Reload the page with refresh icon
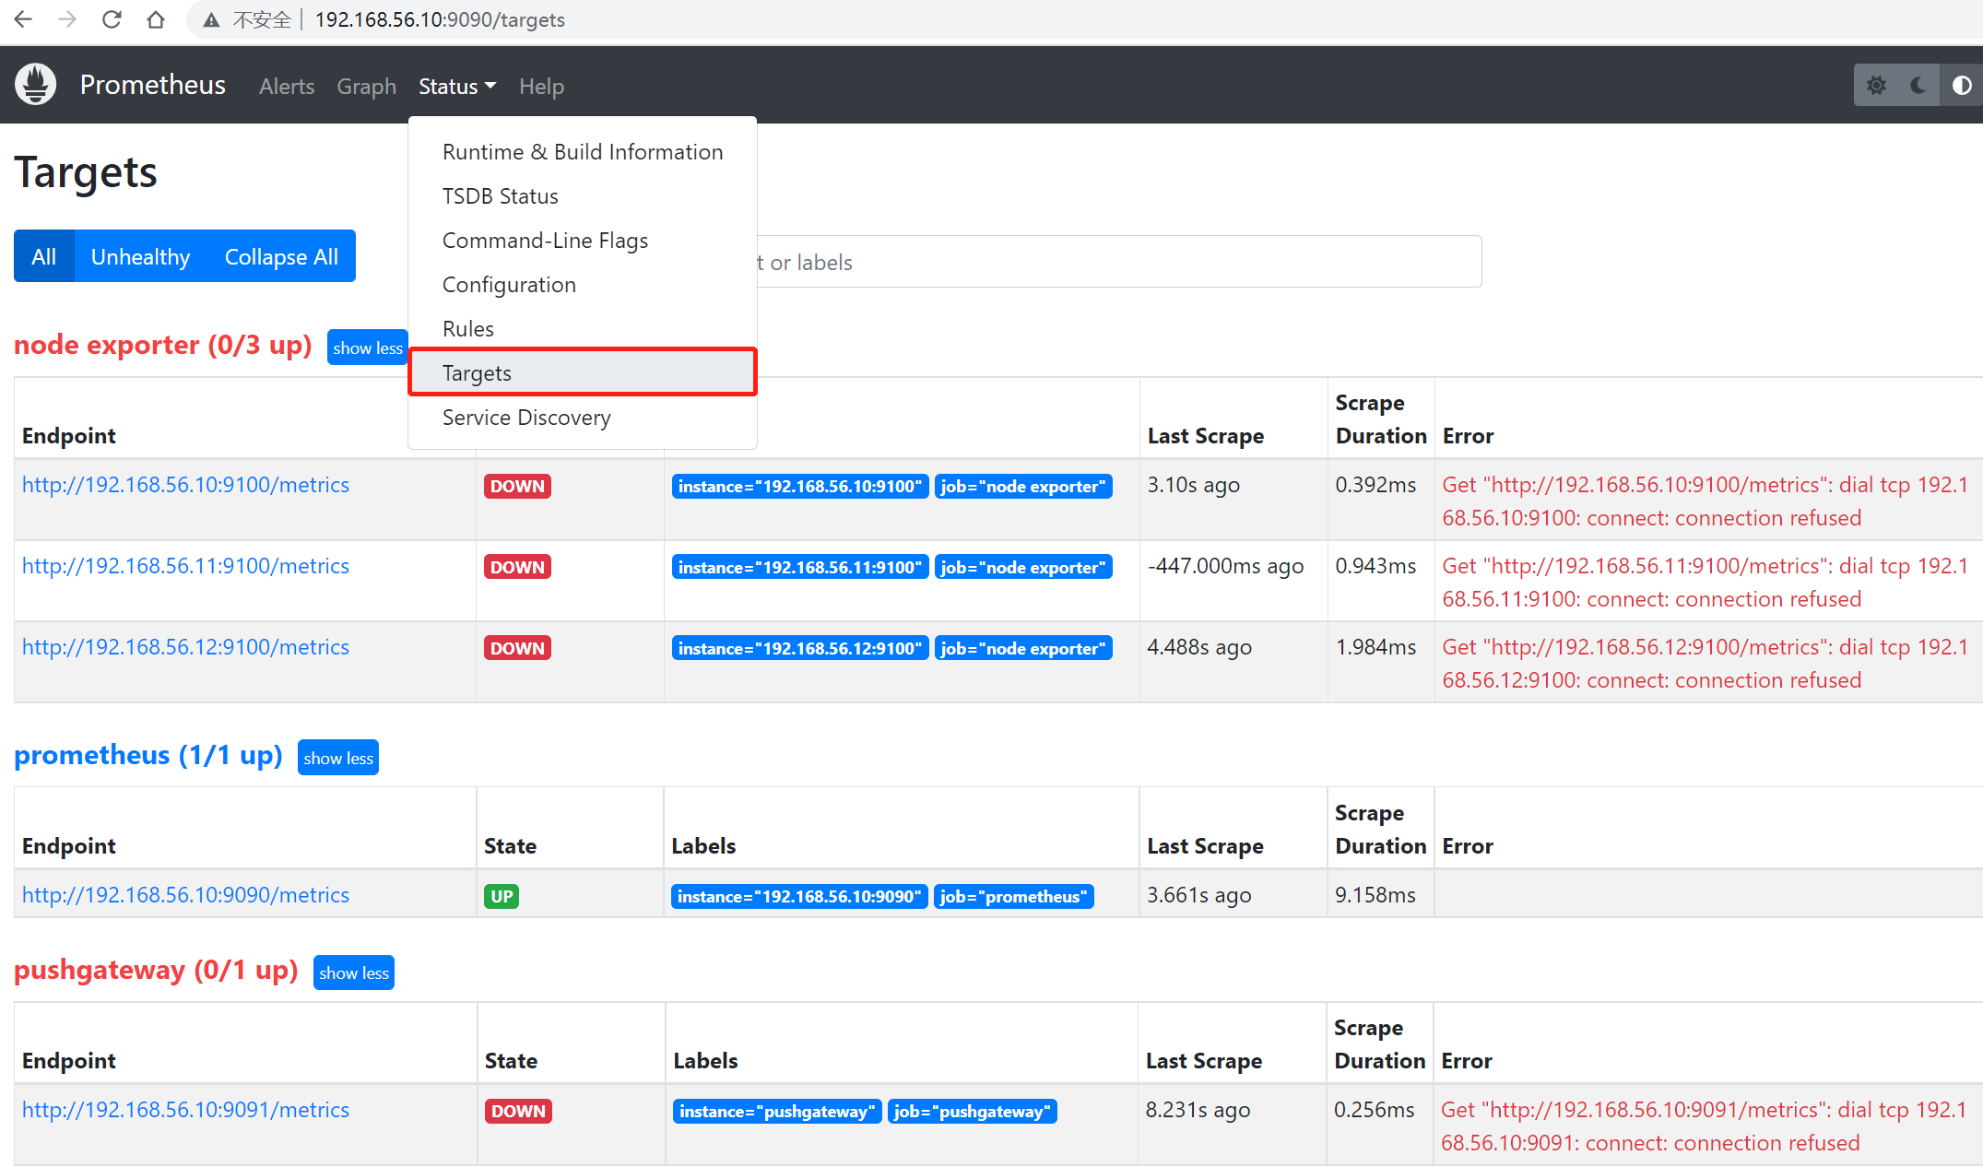 tap(112, 19)
